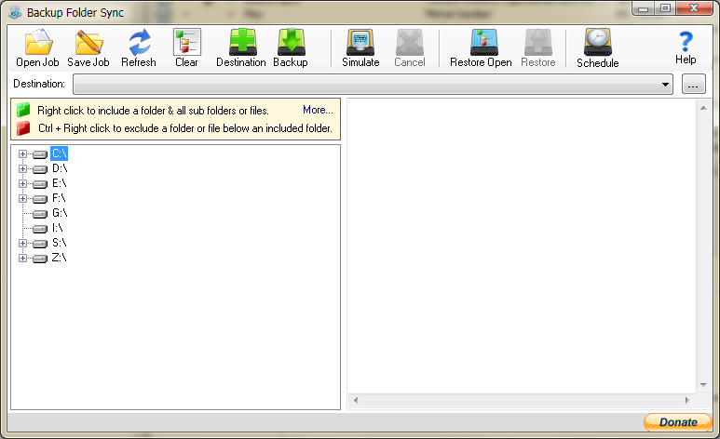
Task: Click right pane scroll down arrow
Action: pyautogui.click(x=703, y=385)
